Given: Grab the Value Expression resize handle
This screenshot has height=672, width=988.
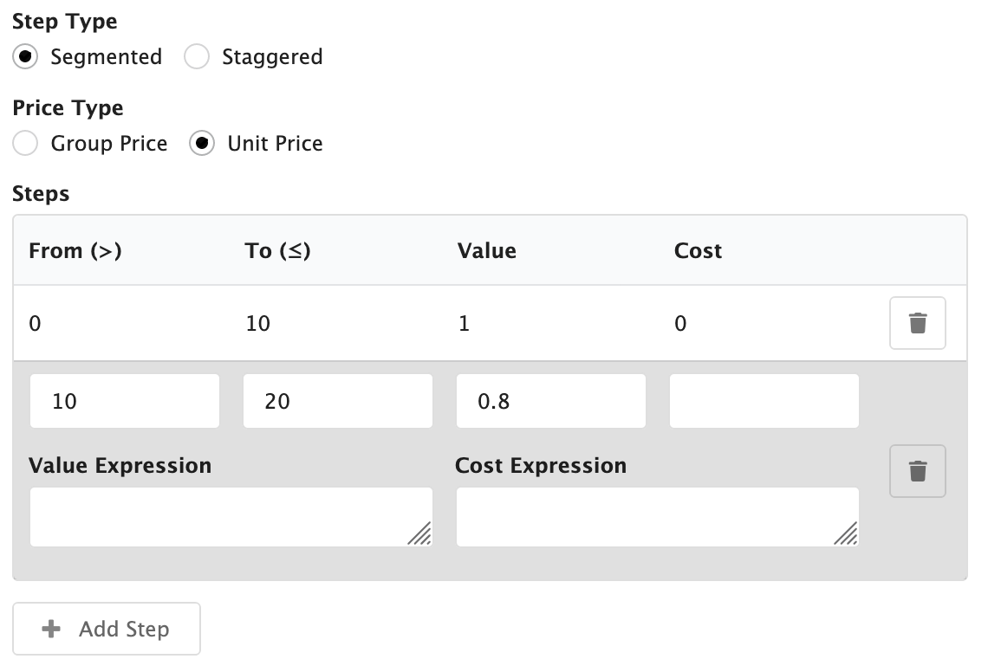Looking at the screenshot, I should pos(419,534).
